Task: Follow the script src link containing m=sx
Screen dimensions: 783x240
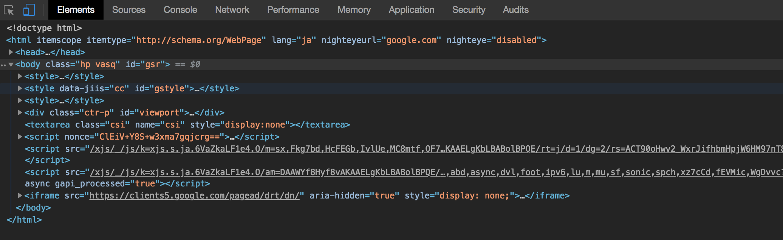Action: click(x=436, y=149)
